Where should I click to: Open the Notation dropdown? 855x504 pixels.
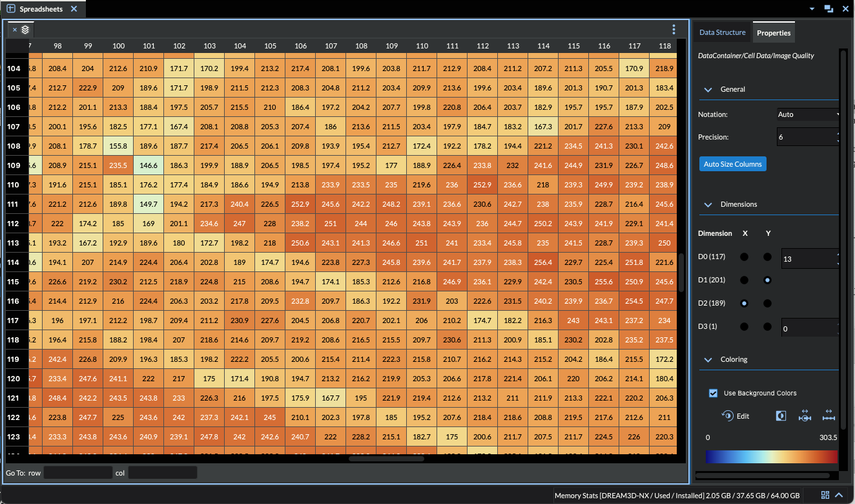(x=807, y=114)
